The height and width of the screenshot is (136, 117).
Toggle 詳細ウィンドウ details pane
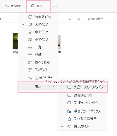pos(82,95)
